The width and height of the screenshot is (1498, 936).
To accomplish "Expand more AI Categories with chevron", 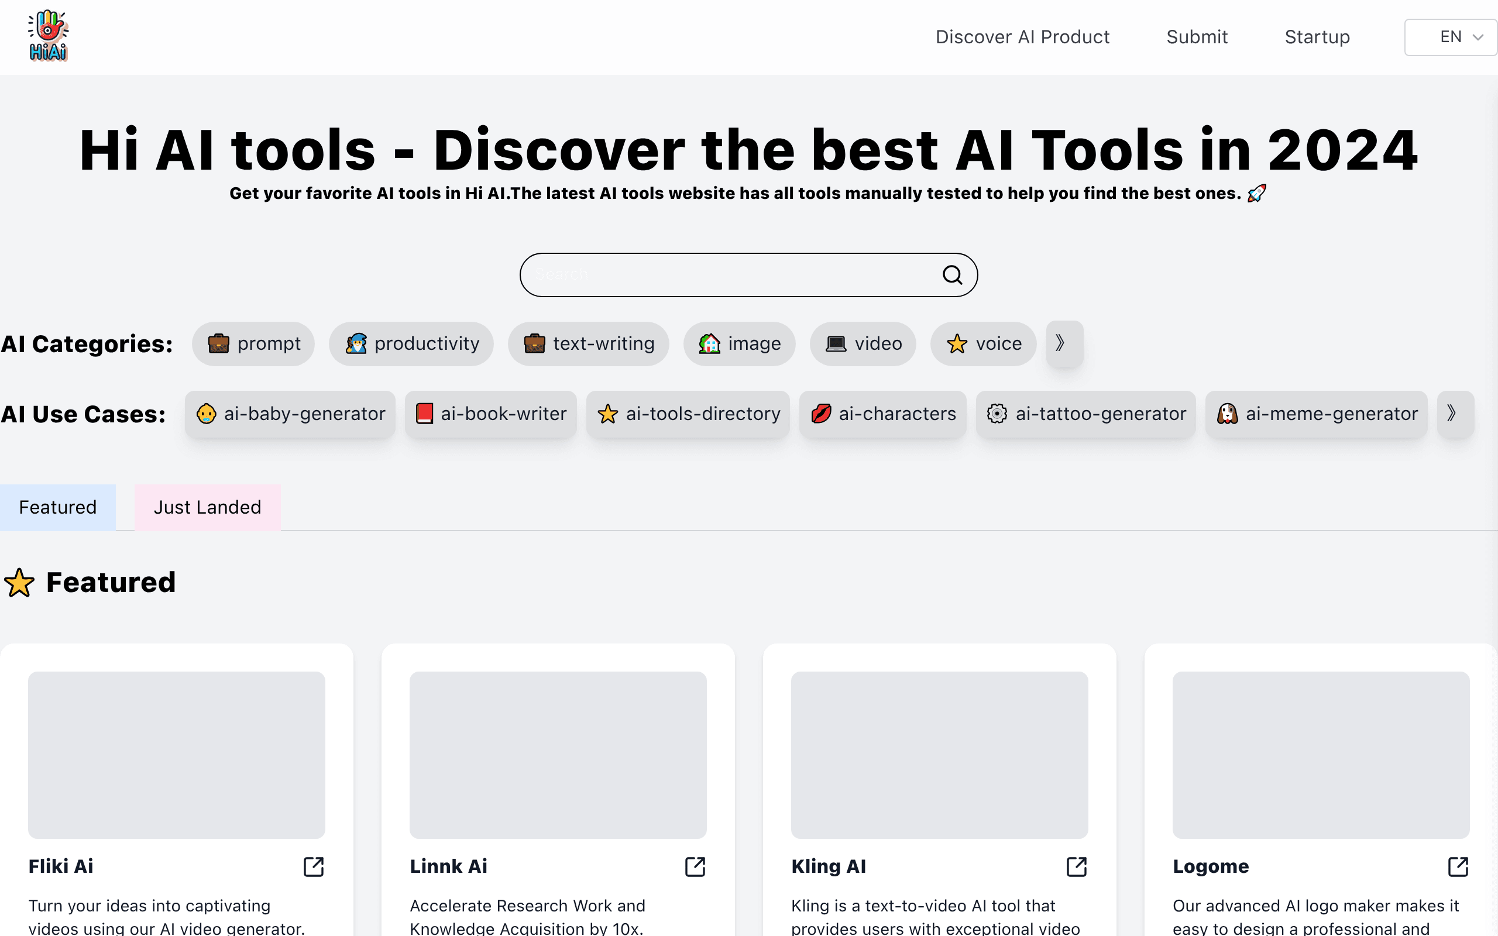I will coord(1064,343).
